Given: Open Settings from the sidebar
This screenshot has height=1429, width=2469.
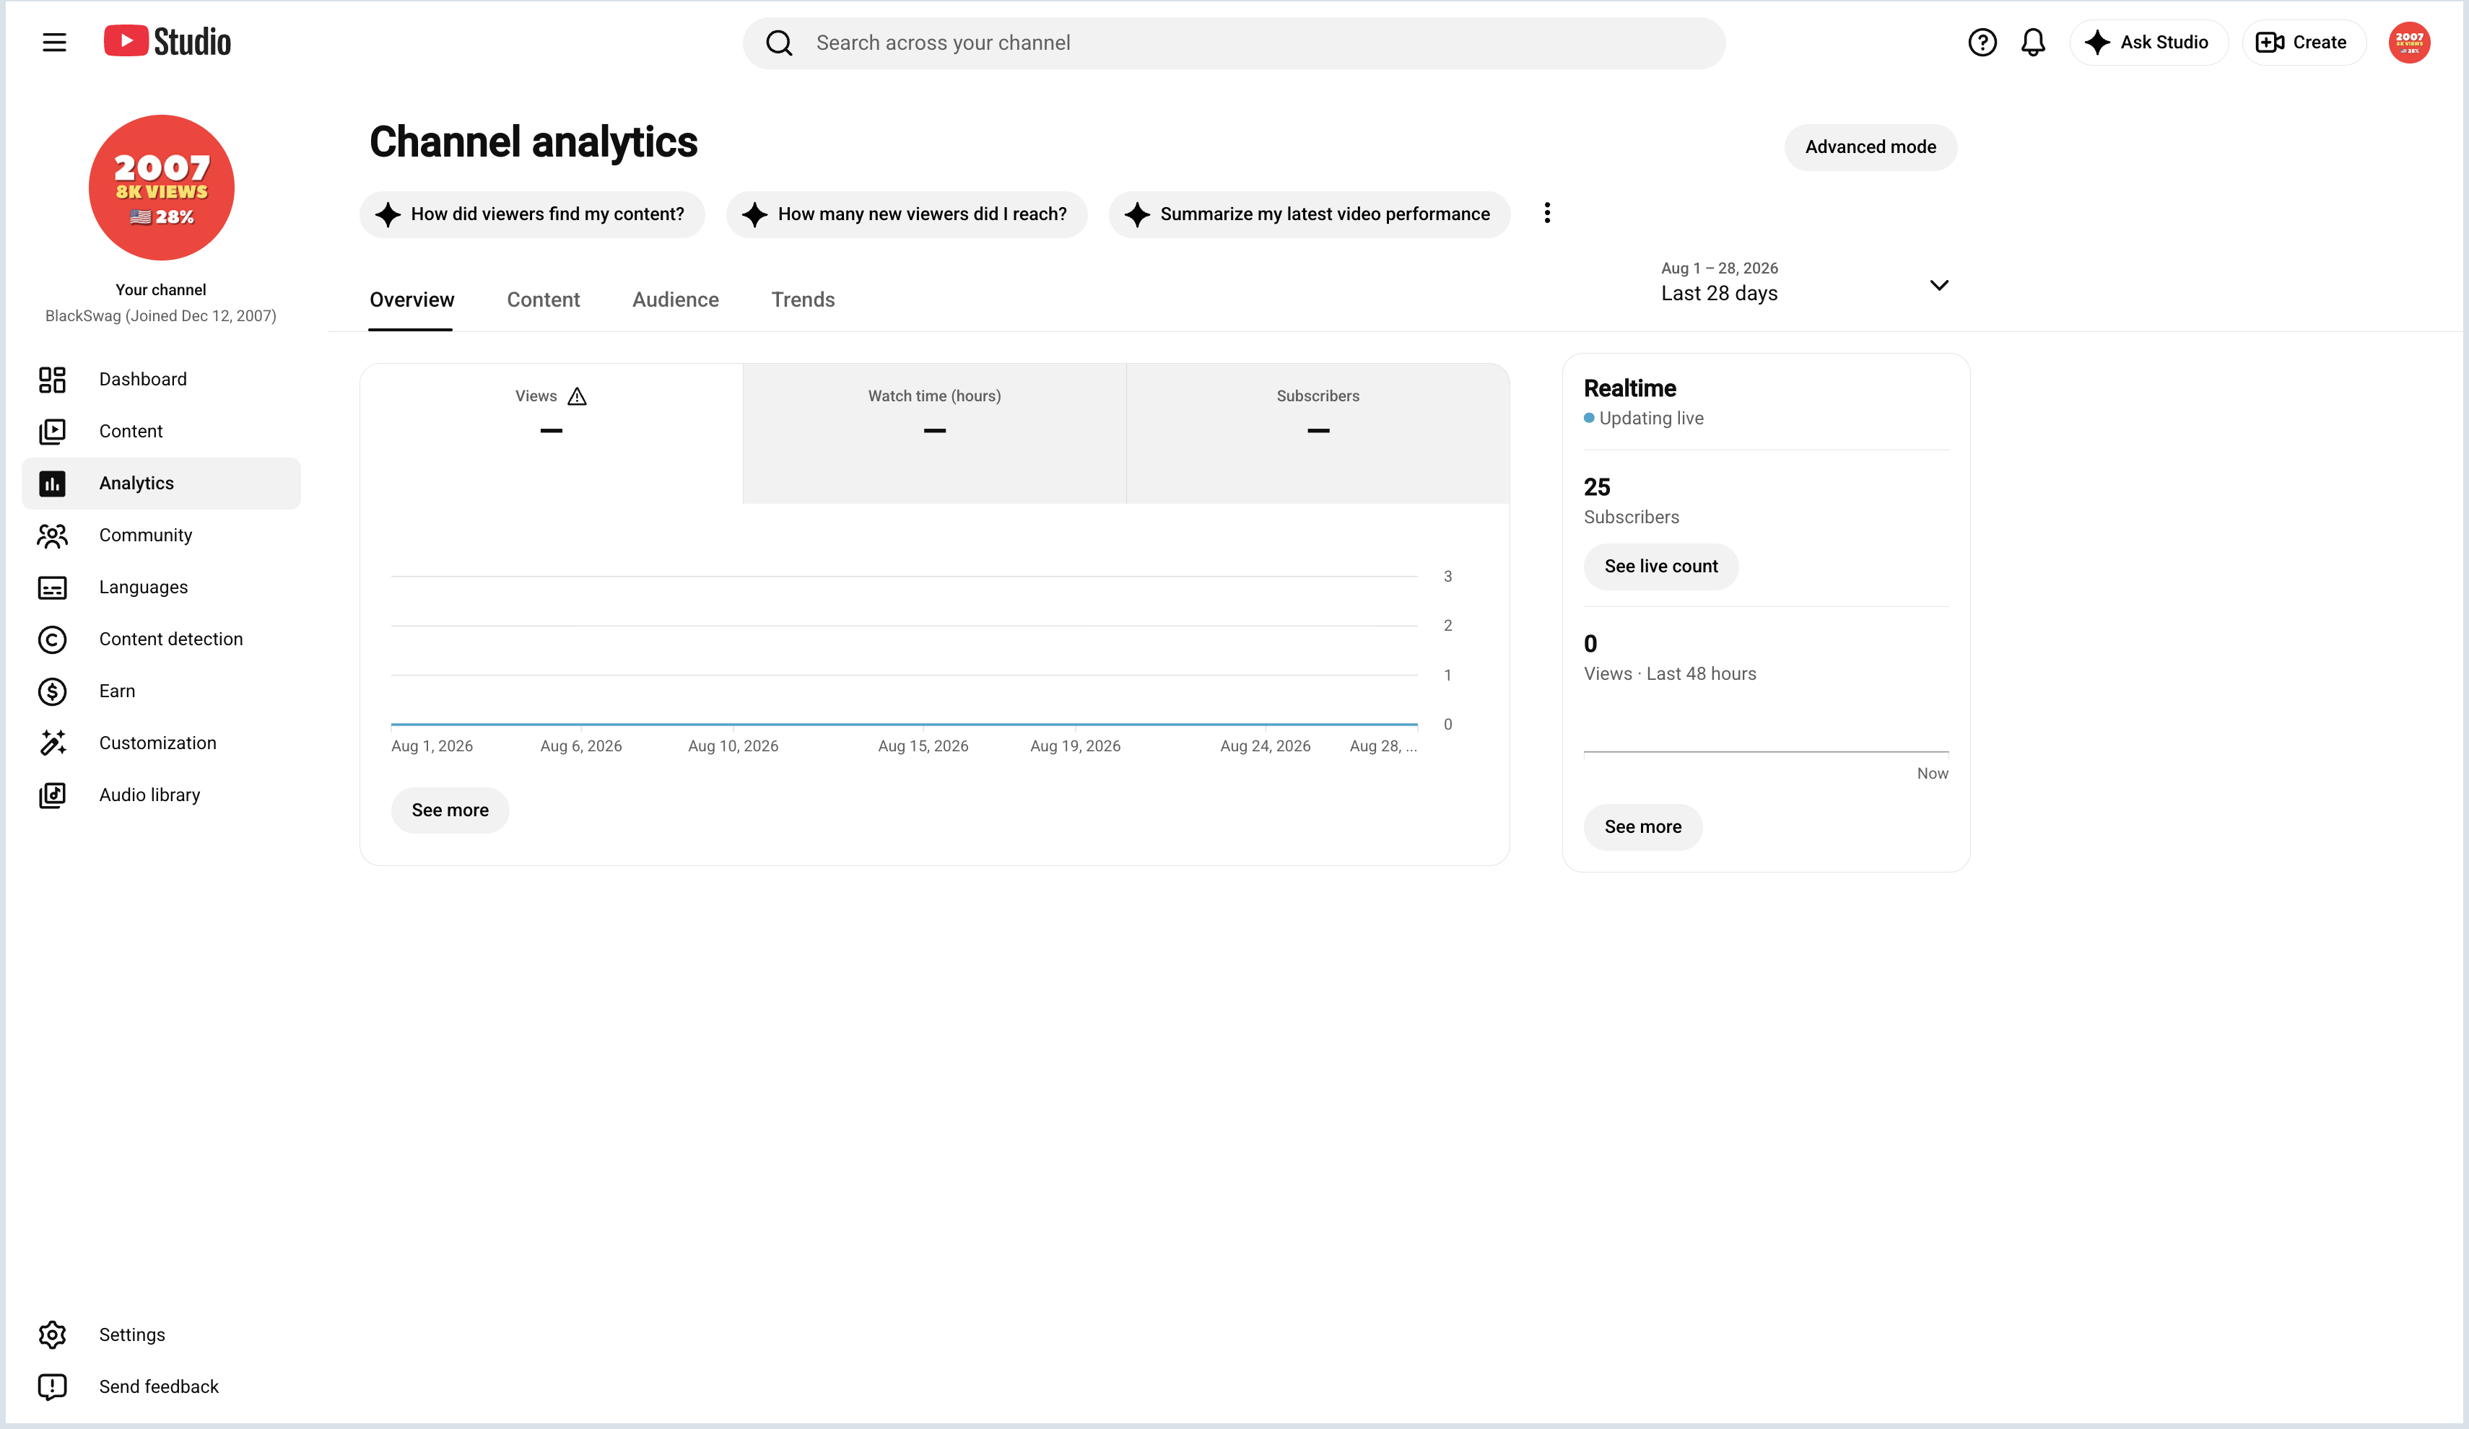Looking at the screenshot, I should click(x=161, y=1335).
